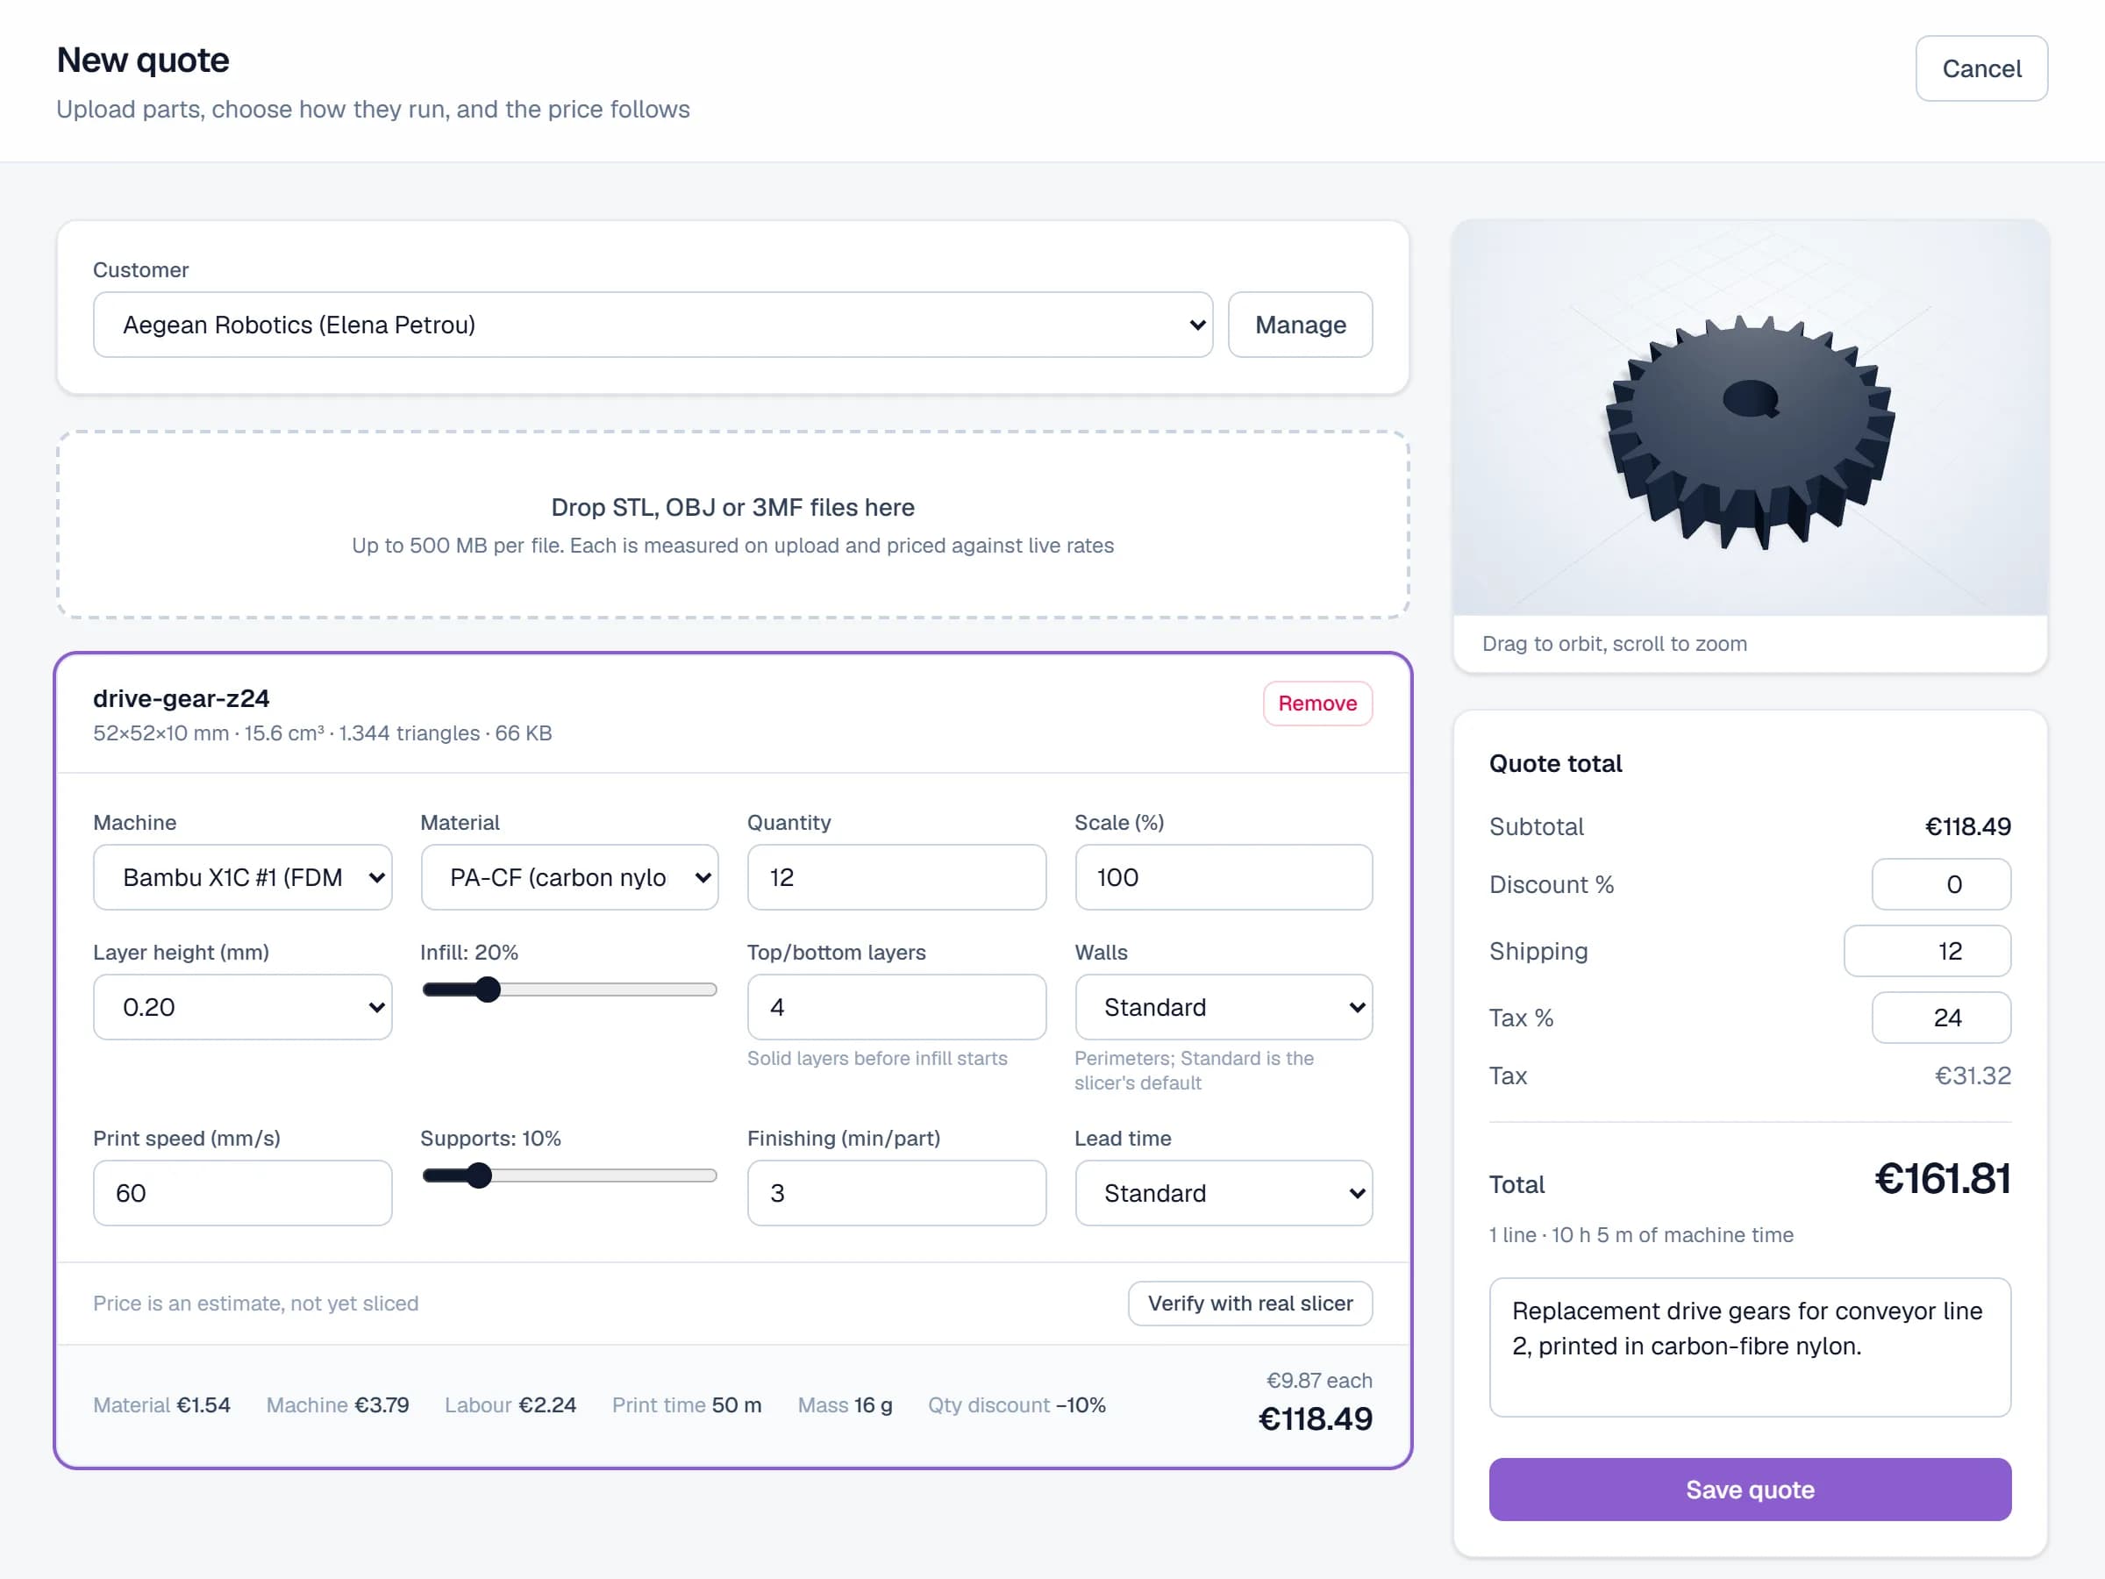Open the Customer dropdown

[653, 325]
